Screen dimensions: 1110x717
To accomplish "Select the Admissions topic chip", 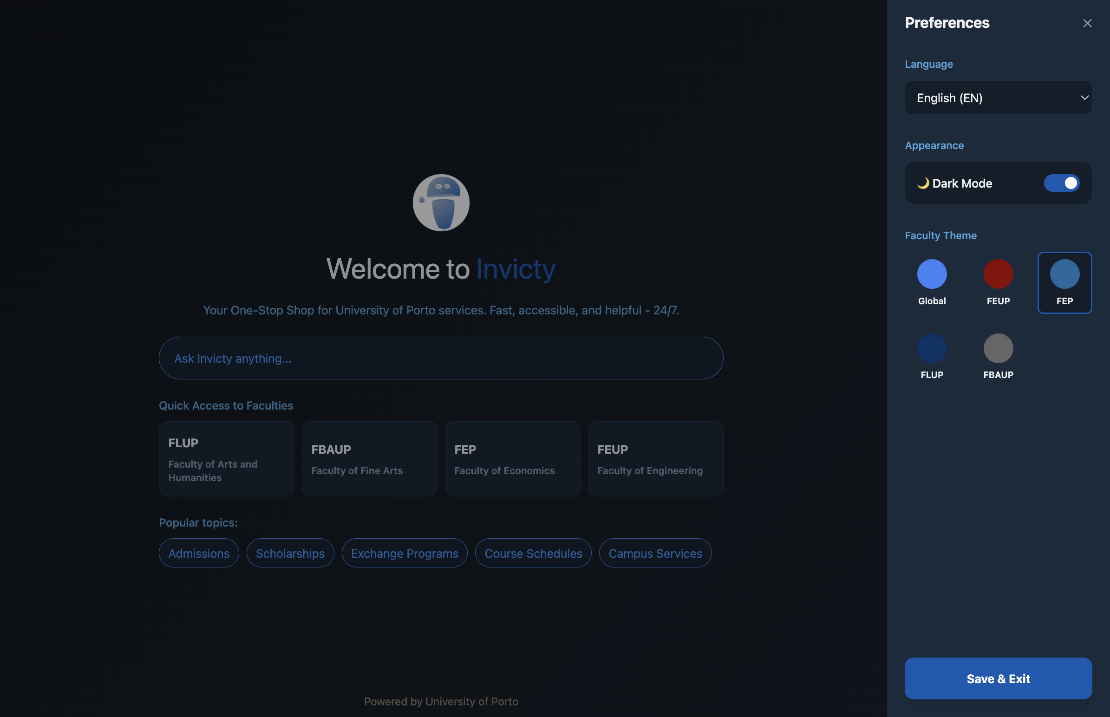I will point(199,553).
